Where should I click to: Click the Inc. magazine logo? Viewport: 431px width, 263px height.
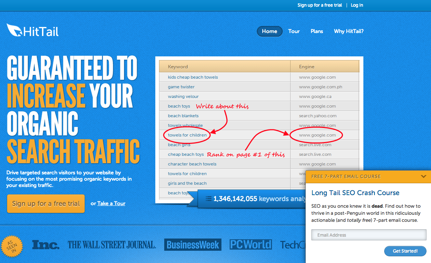click(x=46, y=245)
